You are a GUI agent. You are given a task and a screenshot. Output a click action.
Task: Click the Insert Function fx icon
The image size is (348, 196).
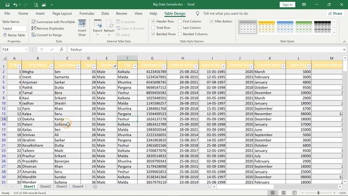click(61, 50)
